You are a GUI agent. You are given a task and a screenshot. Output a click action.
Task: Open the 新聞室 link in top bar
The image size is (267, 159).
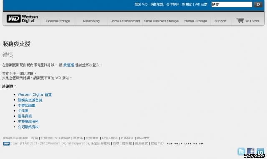coord(187,5)
